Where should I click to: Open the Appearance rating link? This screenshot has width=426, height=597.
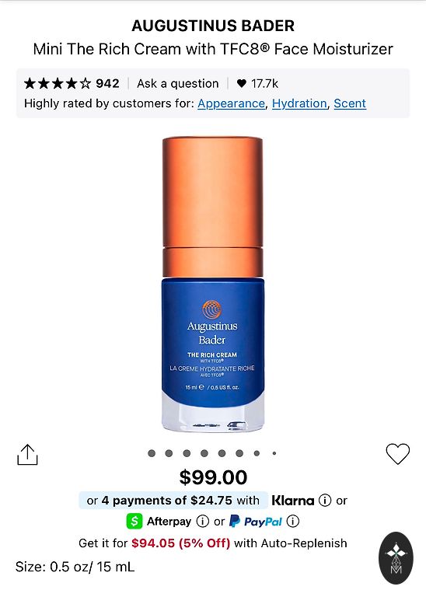point(231,103)
